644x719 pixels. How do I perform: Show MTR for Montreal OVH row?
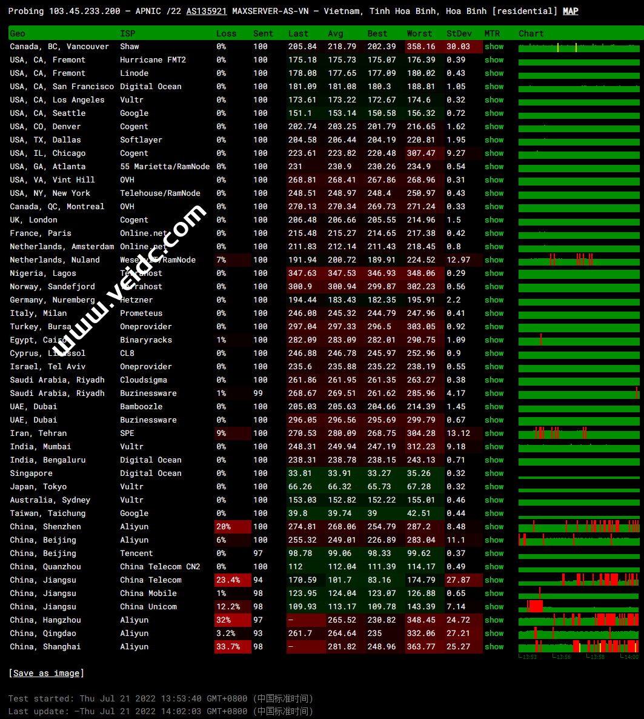click(x=494, y=206)
